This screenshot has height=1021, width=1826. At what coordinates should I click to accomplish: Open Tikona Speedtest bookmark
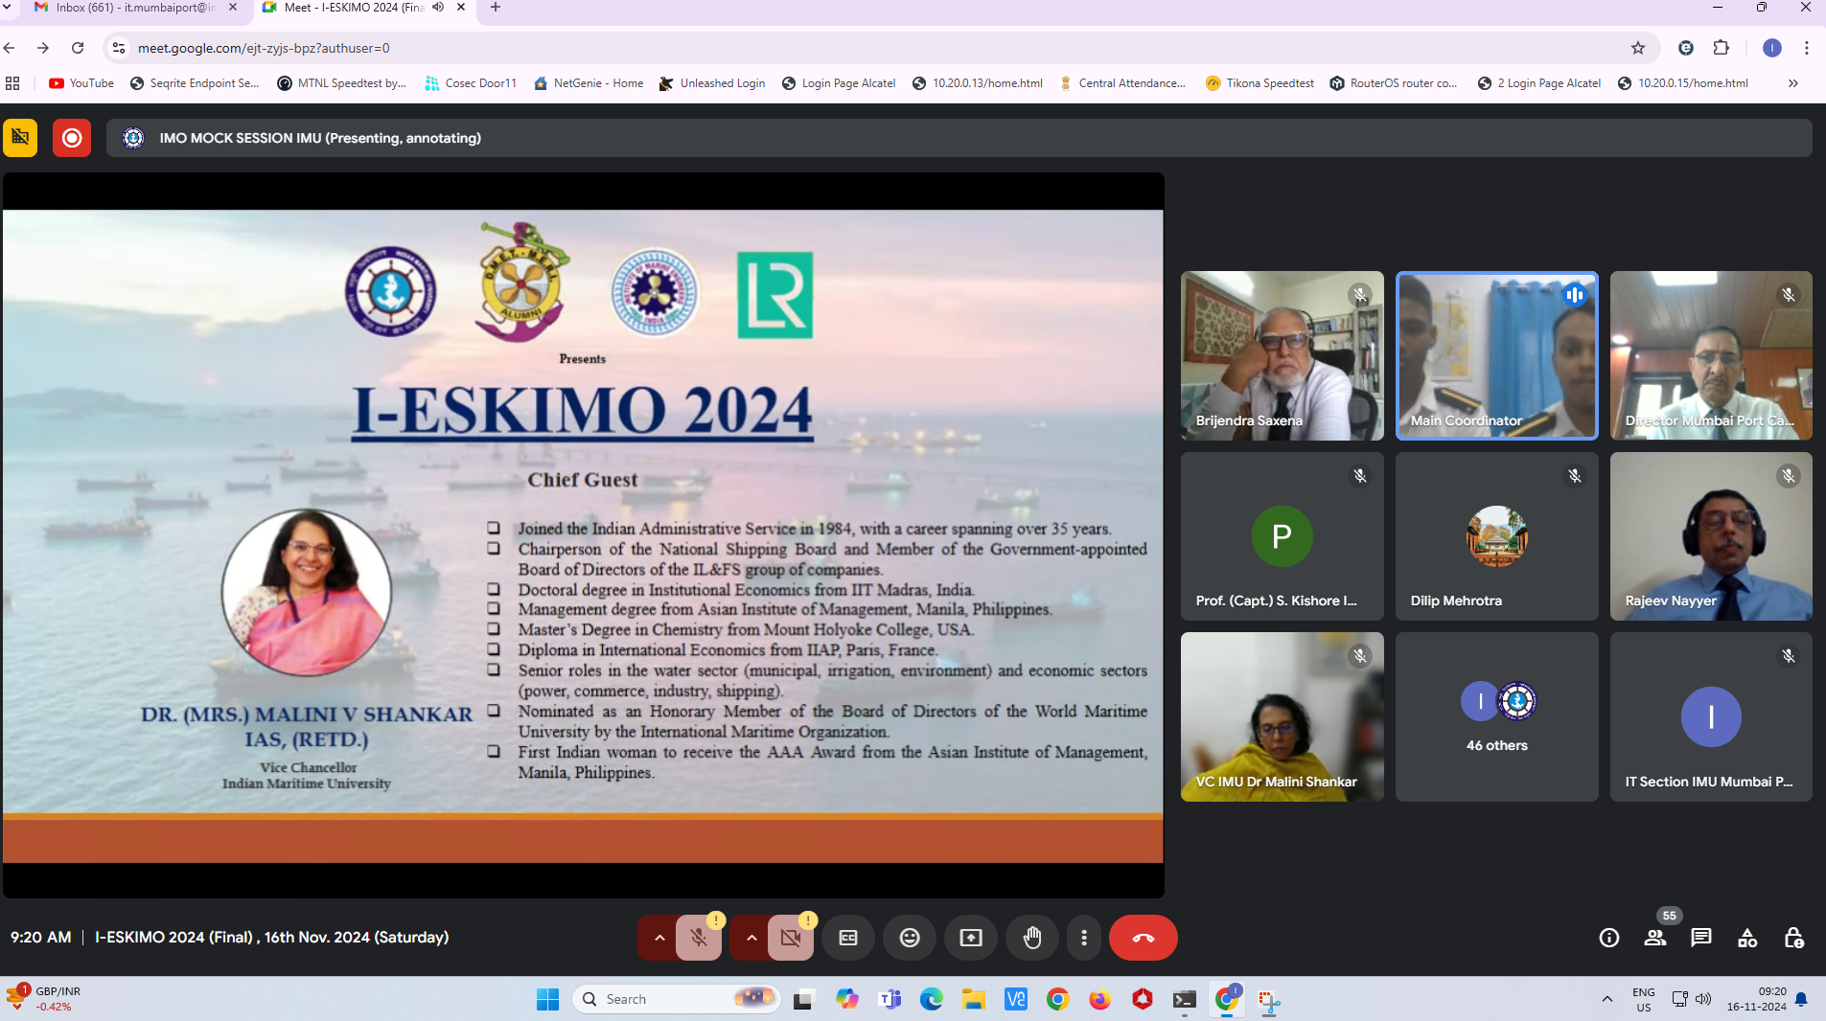(x=1260, y=83)
